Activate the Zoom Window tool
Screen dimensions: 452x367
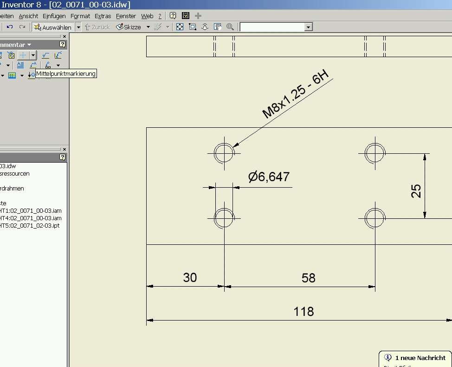[193, 27]
